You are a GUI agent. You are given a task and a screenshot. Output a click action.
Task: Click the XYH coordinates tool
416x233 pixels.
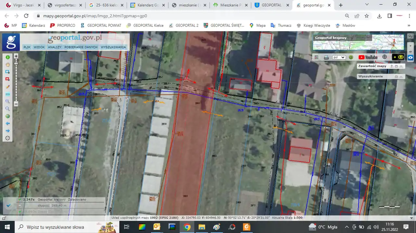click(7, 94)
